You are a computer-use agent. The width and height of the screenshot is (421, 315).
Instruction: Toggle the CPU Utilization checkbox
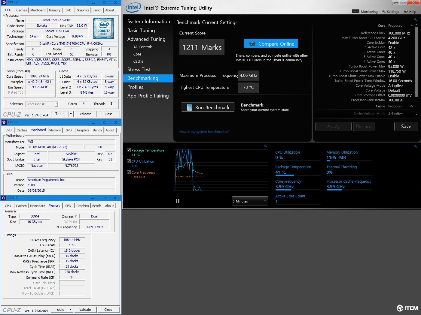[x=129, y=161]
